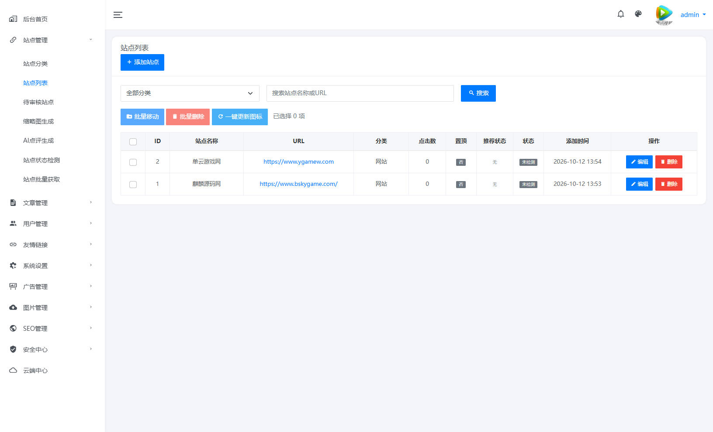Open the https://www.ygamew.com link
This screenshot has width=713, height=432.
pos(298,161)
